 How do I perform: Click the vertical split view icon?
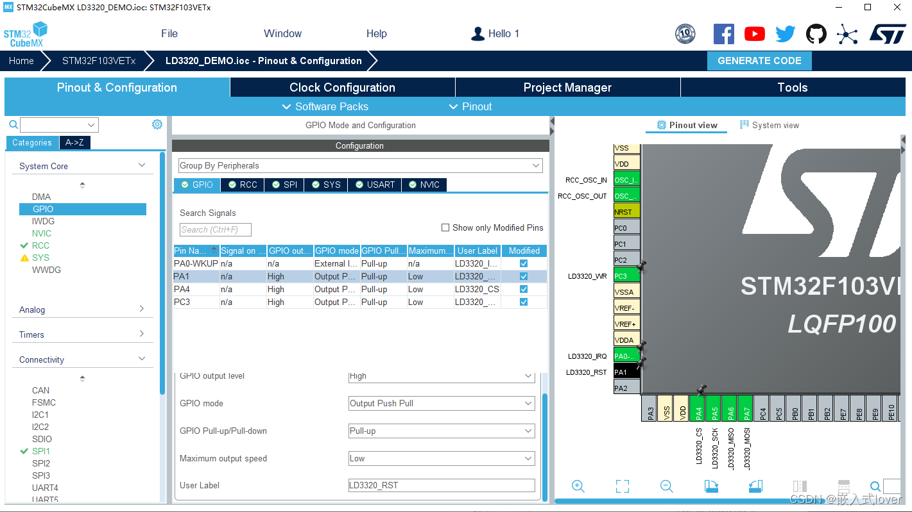coord(800,486)
